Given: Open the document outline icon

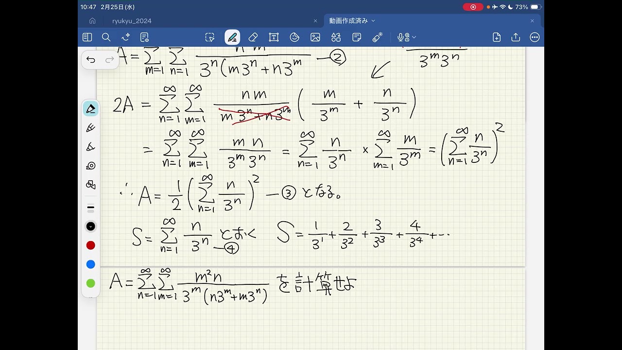Looking at the screenshot, I should [144, 37].
